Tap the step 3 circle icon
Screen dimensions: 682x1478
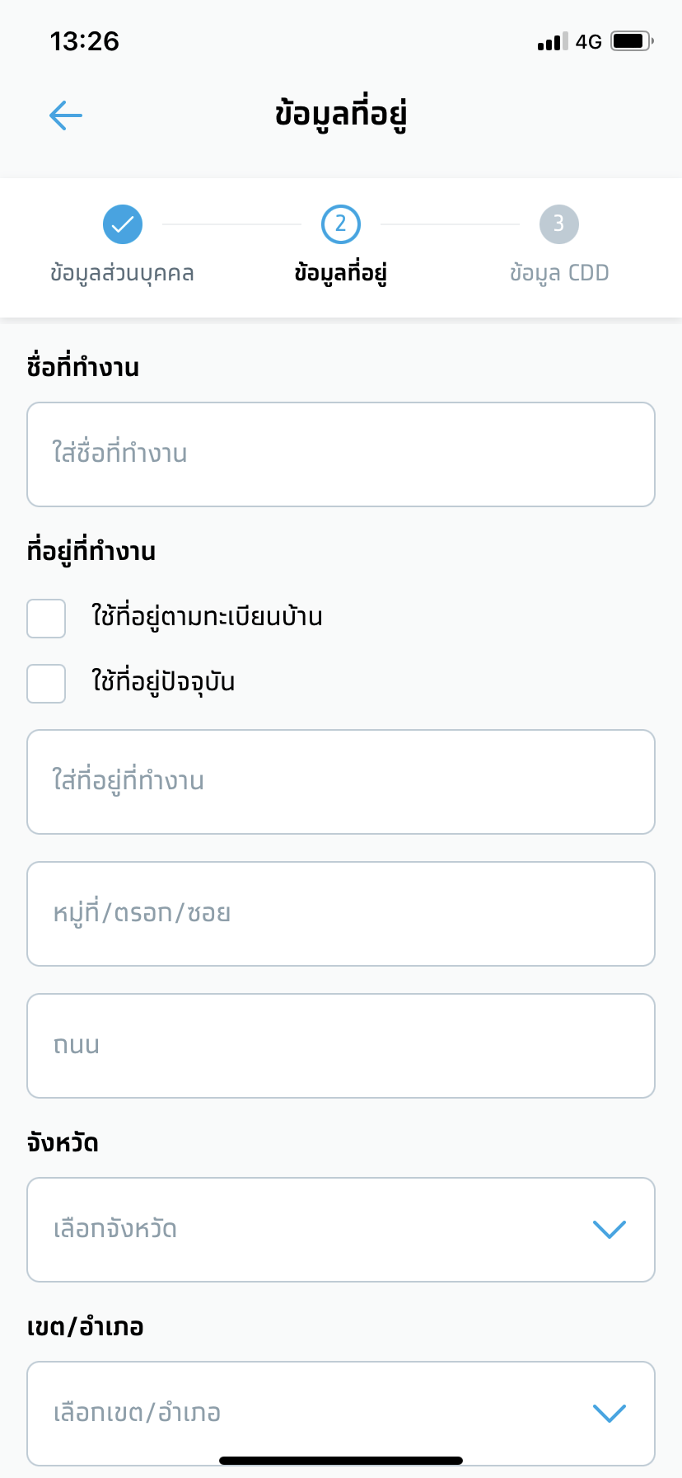[559, 224]
